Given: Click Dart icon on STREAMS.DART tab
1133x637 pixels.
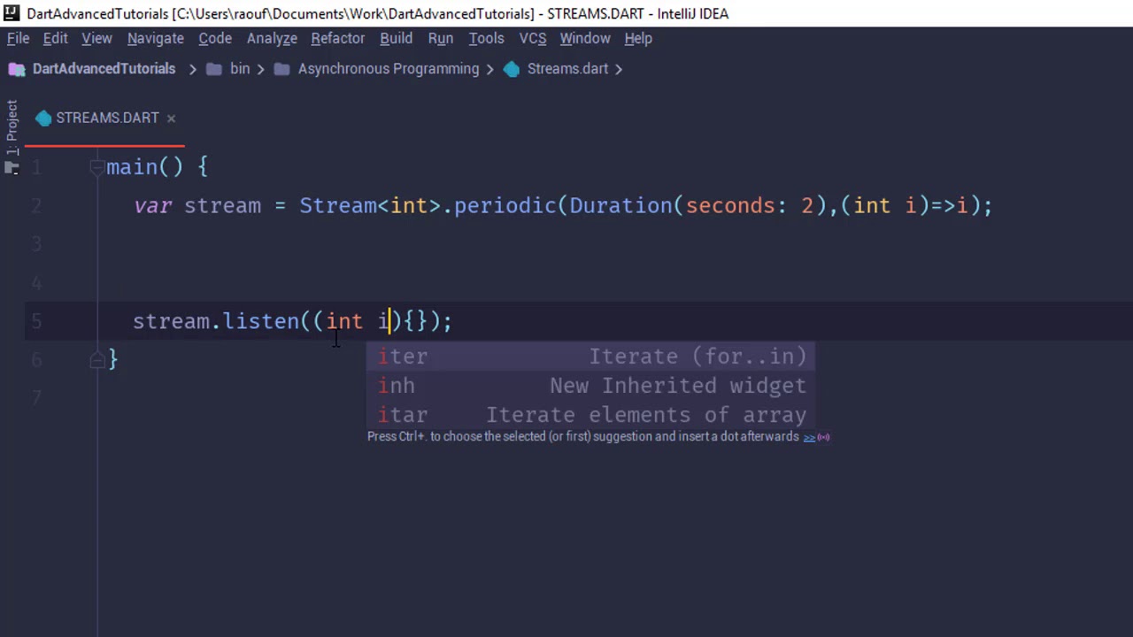Looking at the screenshot, I should [43, 118].
